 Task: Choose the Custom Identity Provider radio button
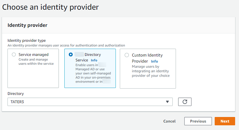point(126,55)
